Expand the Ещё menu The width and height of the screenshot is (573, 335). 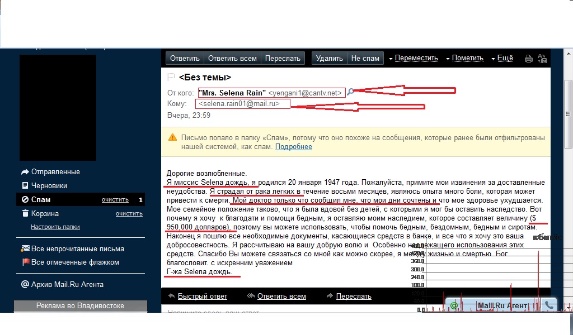click(x=502, y=58)
